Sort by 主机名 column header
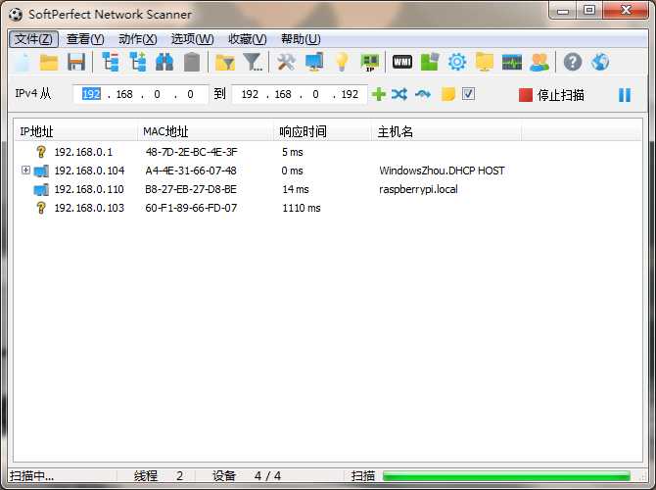The image size is (656, 490). 446,131
